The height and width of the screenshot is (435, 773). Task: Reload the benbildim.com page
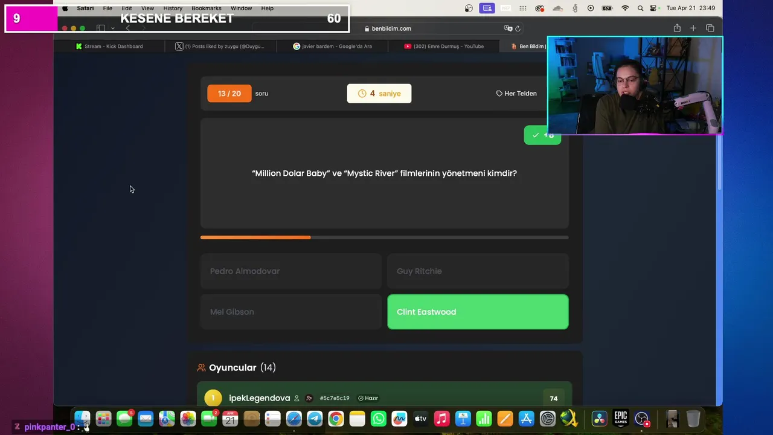(518, 28)
